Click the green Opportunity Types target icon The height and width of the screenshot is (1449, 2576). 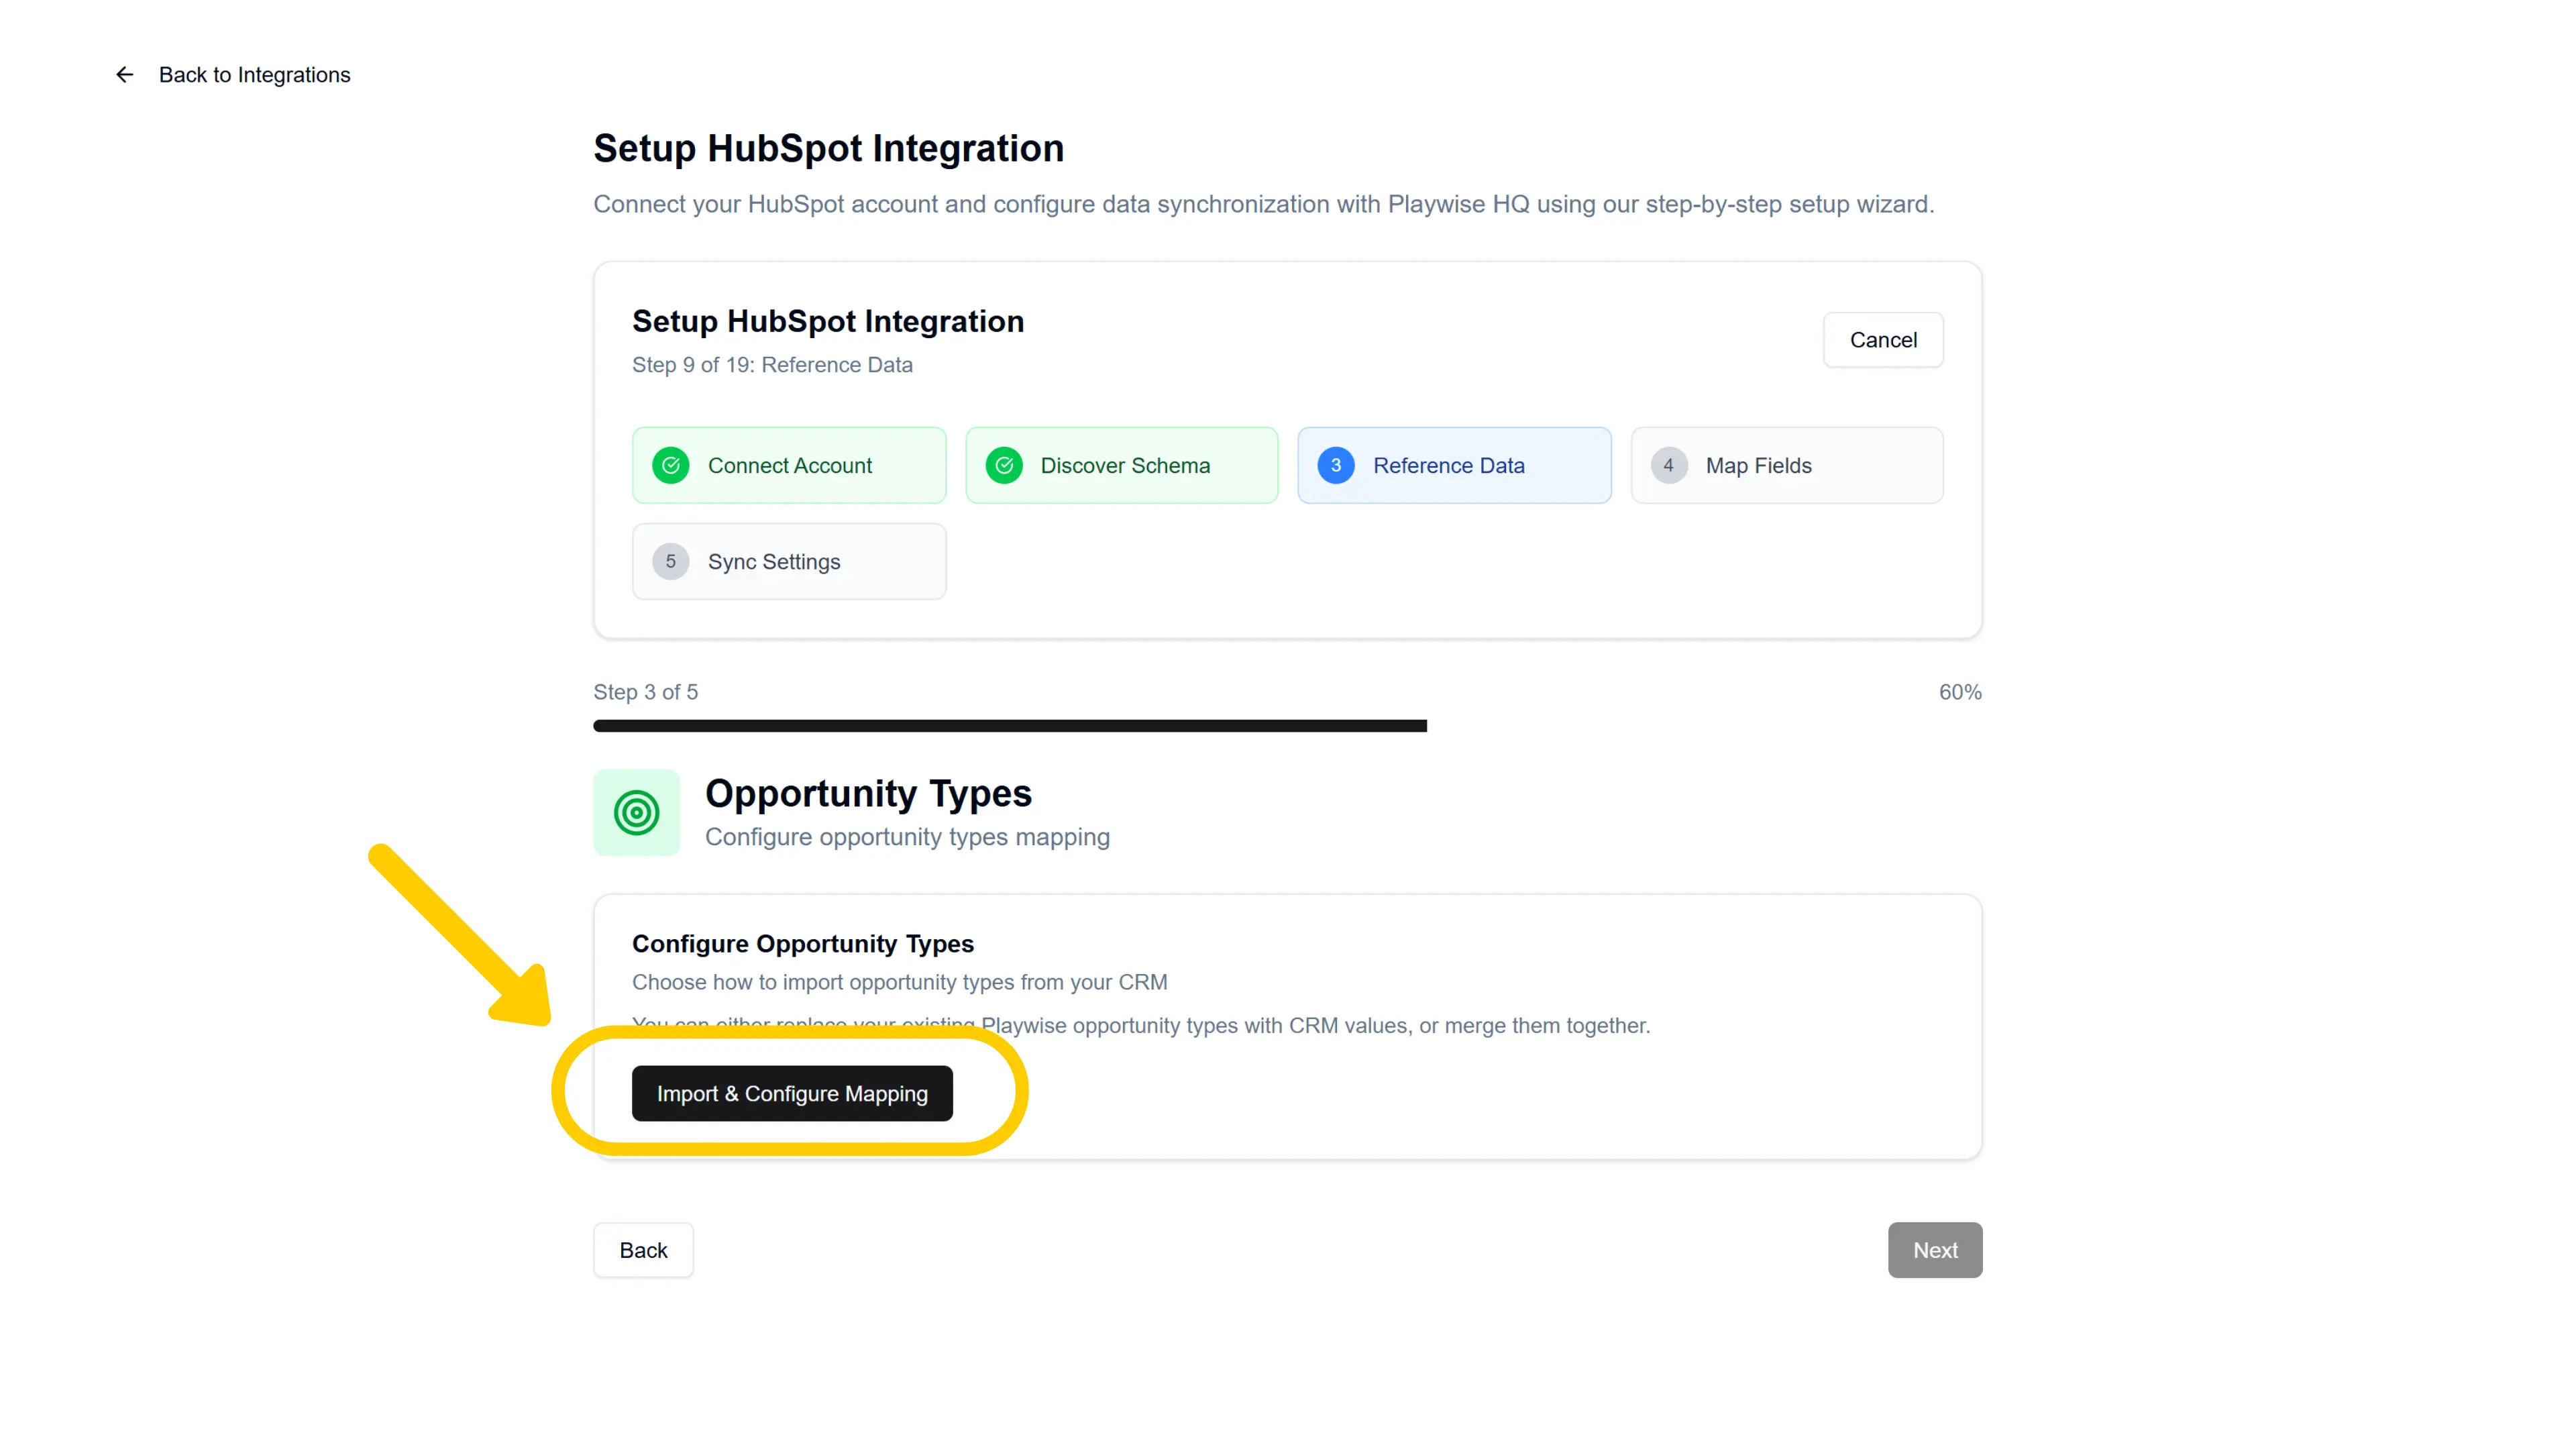tap(636, 812)
